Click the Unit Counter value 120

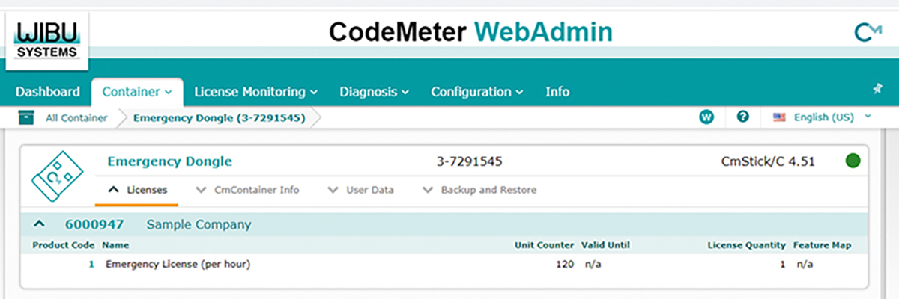[565, 265]
